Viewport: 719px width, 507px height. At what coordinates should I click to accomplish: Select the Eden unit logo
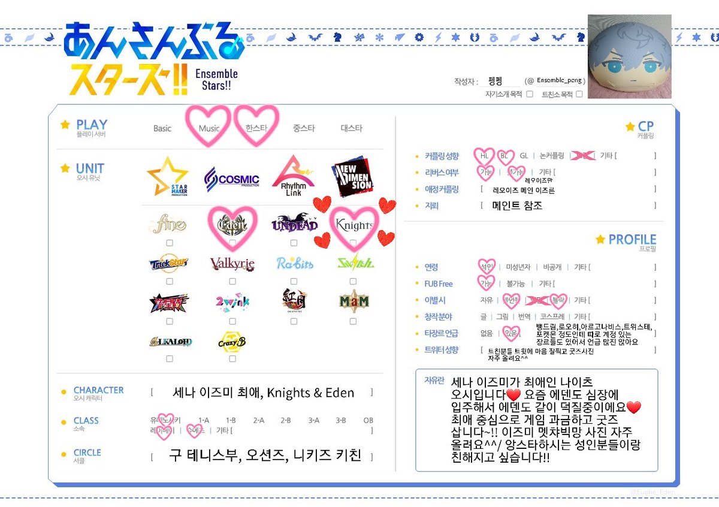click(x=232, y=225)
